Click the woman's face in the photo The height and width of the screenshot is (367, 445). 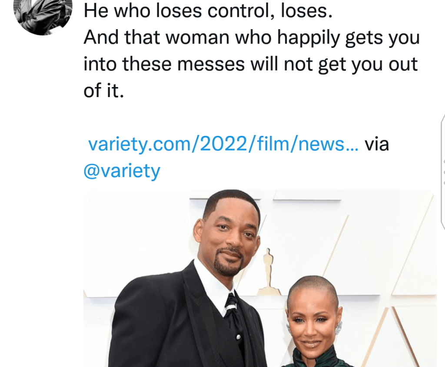click(x=312, y=327)
